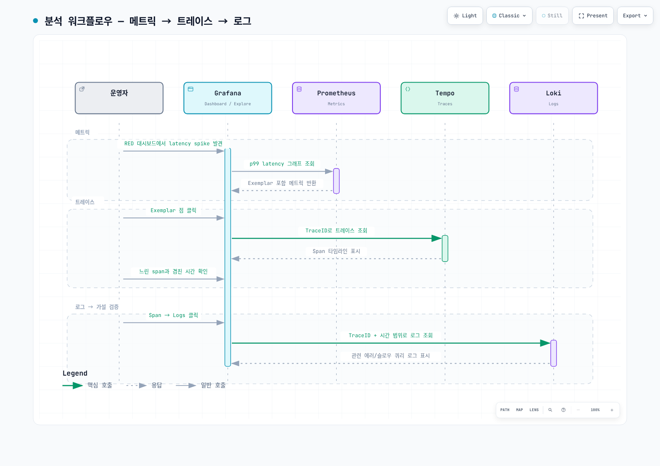Open the Classic style dropdown
The image size is (660, 466).
pyautogui.click(x=509, y=16)
